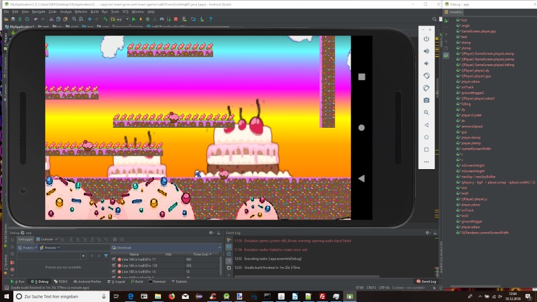Click the Search Everywhere magnifier at the toolbar's right
This screenshot has width=537, height=302.
pyautogui.click(x=434, y=19)
